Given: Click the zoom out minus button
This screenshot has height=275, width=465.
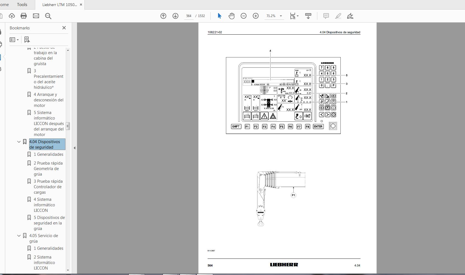Looking at the screenshot, I should (244, 16).
